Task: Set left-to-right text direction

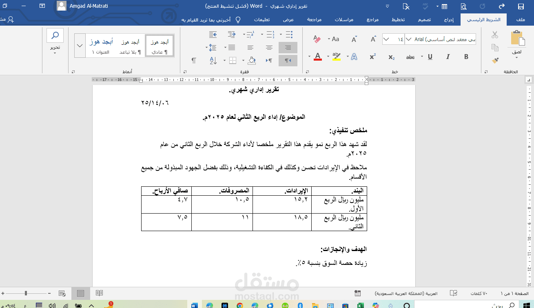Action: tap(269, 61)
